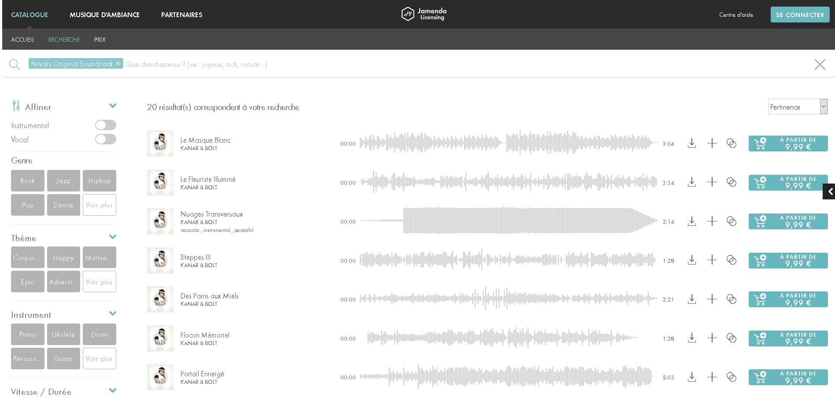Add Le Fleuriste Illuminé to a playlist
Screen dimensions: 835x401
pos(712,182)
